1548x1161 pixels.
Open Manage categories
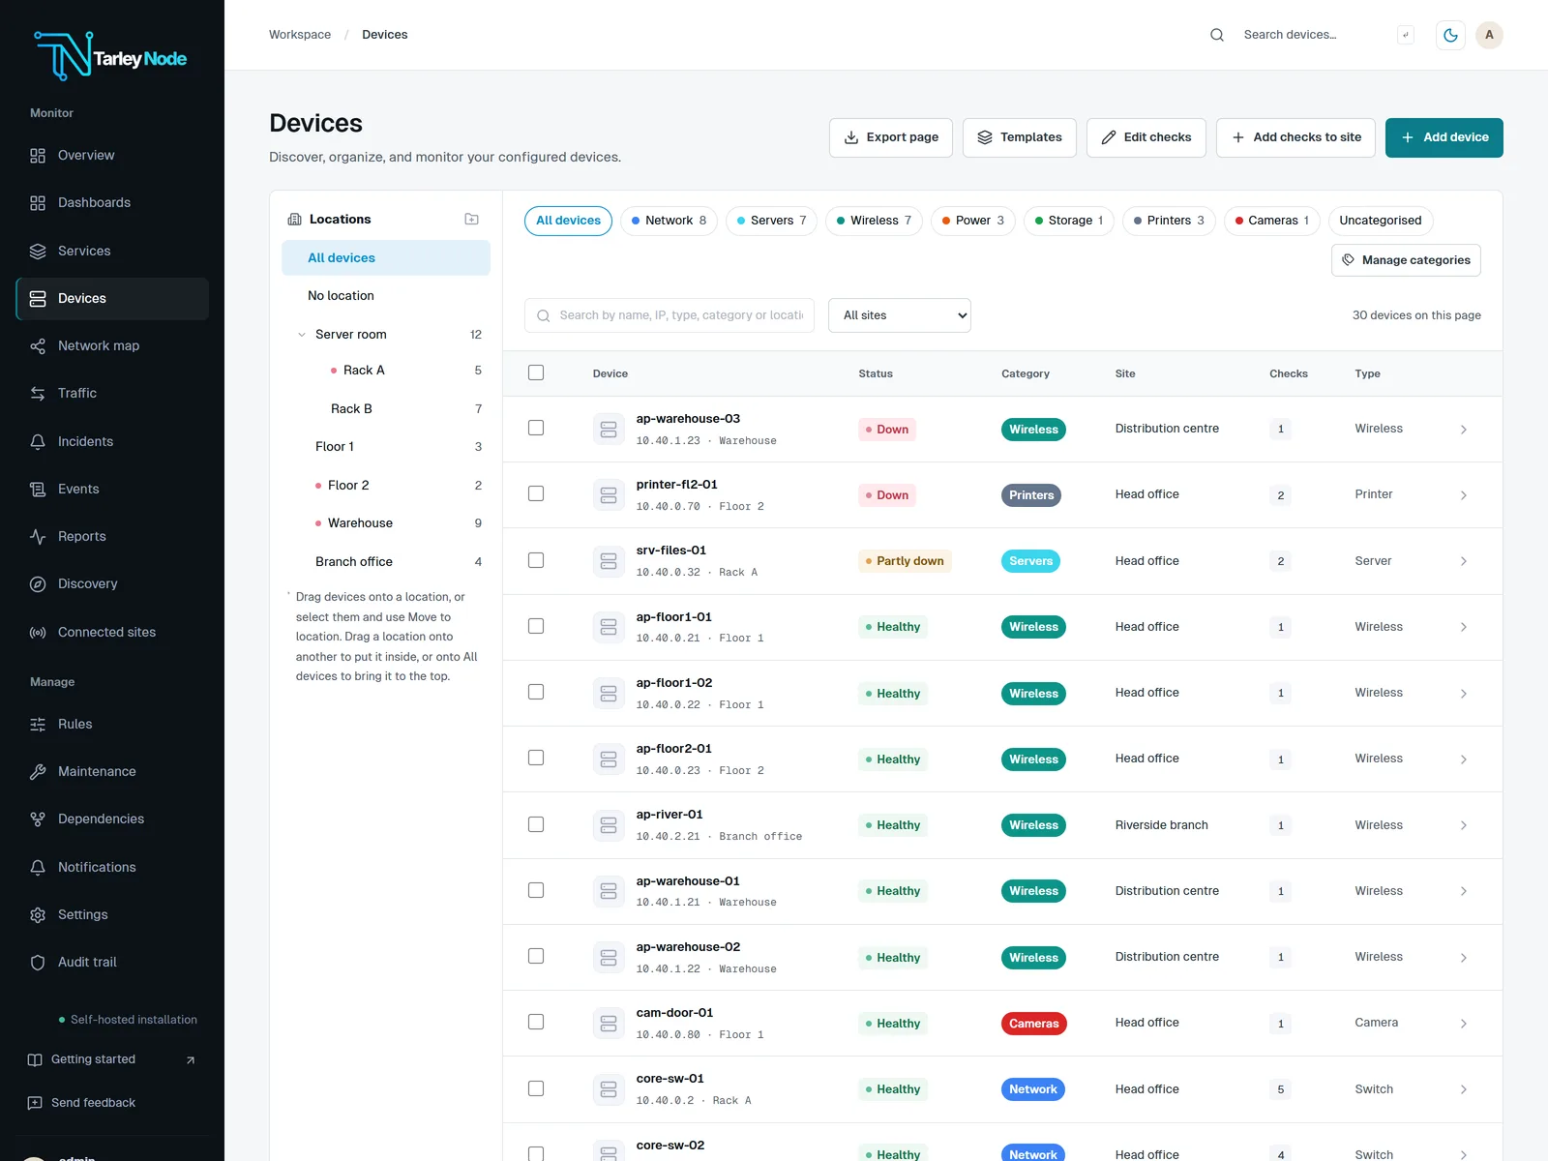1406,260
